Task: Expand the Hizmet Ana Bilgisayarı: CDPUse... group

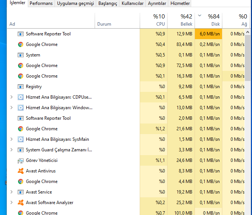Action: point(11,97)
